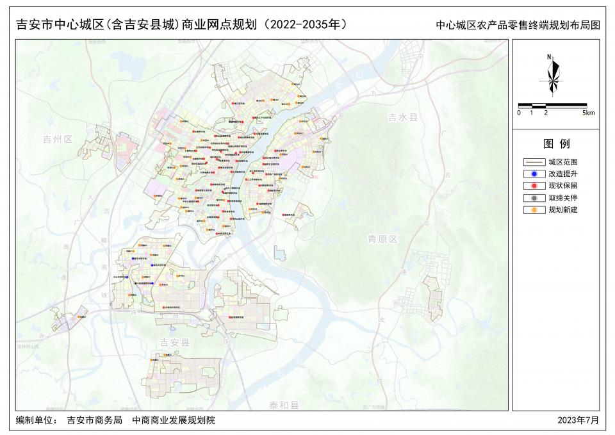Screen dimensions: 615x435
Task: Click the 吉安县 county label
Action: point(174,343)
